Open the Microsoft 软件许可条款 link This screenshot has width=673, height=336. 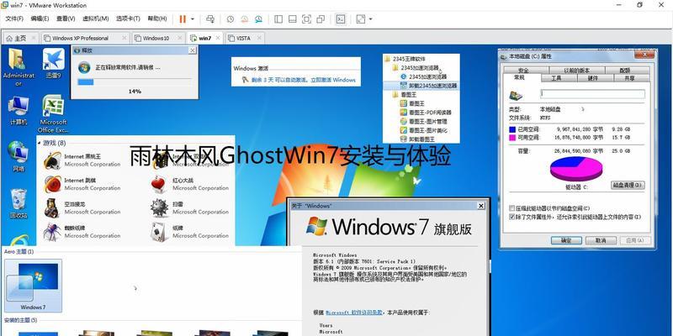coord(354,312)
